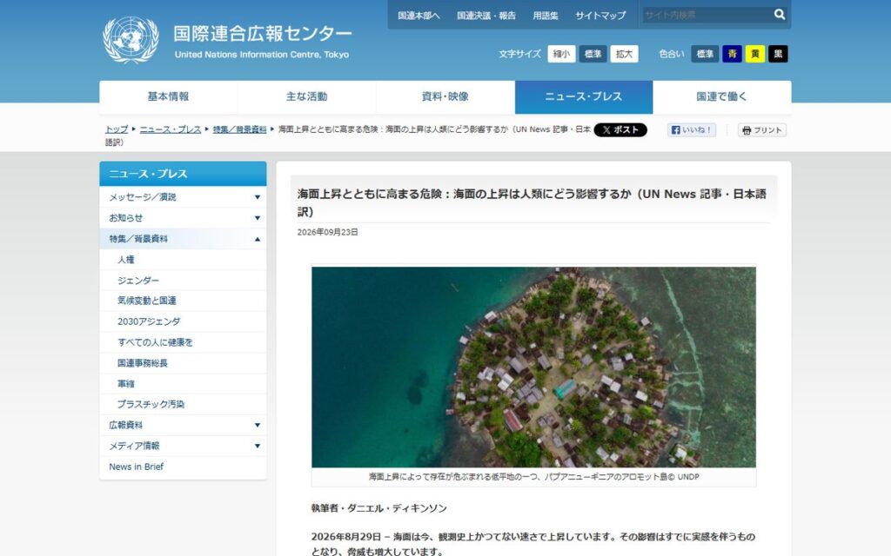Open the 基本情報 tab
This screenshot has width=891, height=556.
point(168,97)
